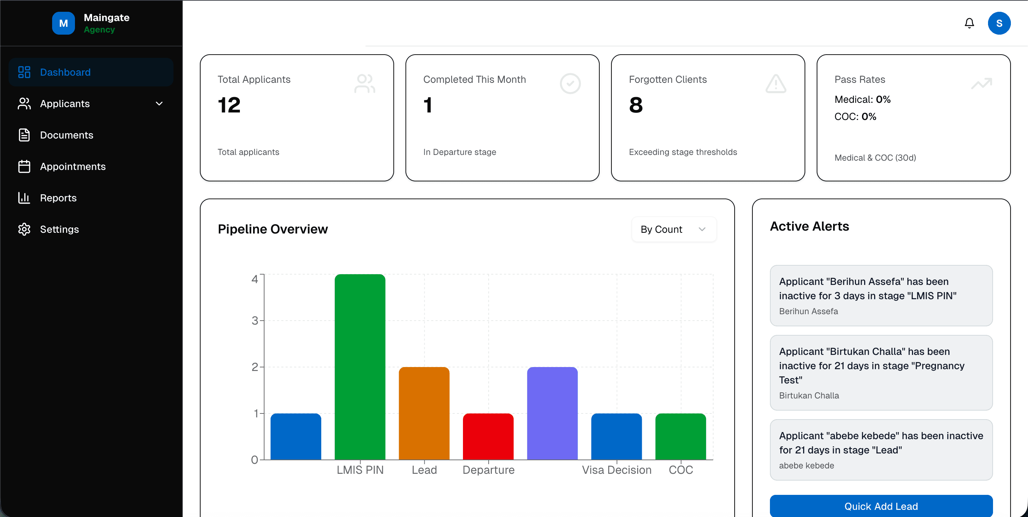
Task: Click the users icon on Total Applicants card
Action: pyautogui.click(x=365, y=84)
